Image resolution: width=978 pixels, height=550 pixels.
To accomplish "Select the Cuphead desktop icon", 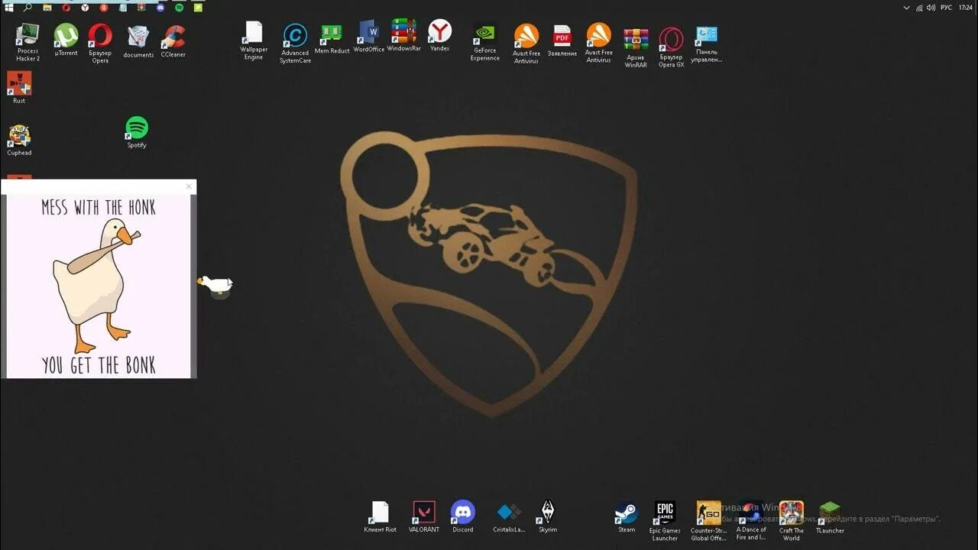I will click(19, 140).
